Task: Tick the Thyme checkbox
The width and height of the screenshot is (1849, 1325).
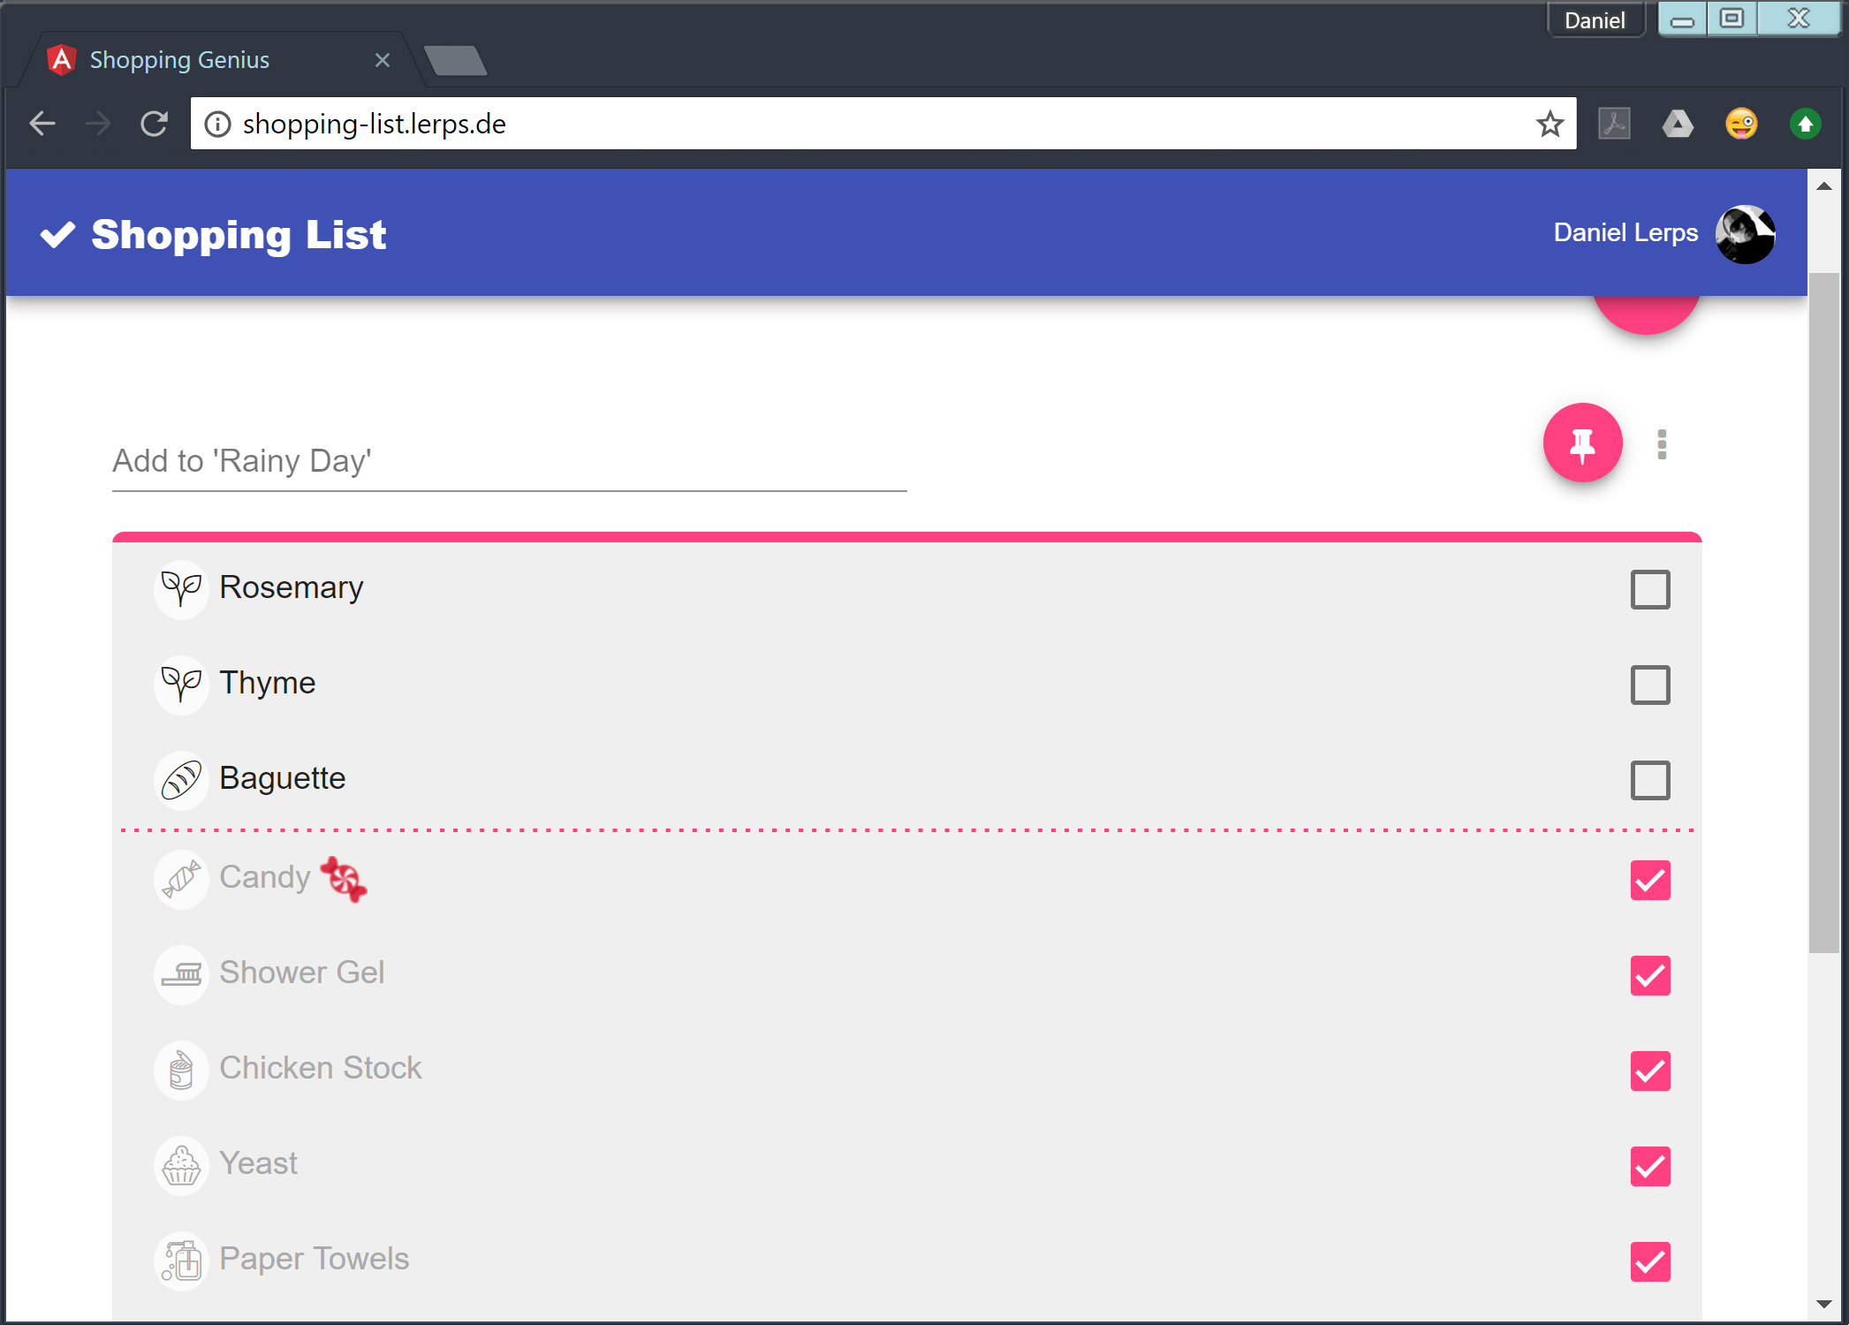Action: tap(1649, 685)
